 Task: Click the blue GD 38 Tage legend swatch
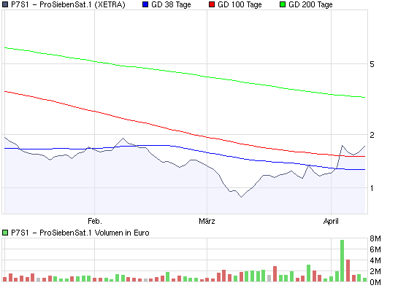[145, 4]
